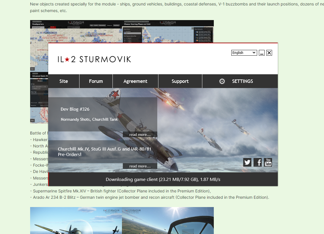
Task: Minimize the launcher window
Action: [x=262, y=53]
